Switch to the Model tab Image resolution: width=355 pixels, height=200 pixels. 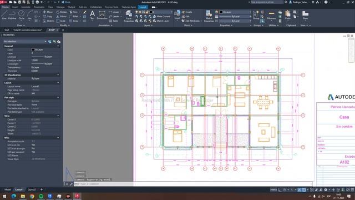8,189
